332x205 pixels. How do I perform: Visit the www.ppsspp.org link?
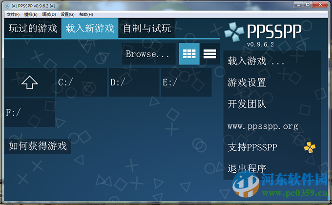[x=272, y=126]
